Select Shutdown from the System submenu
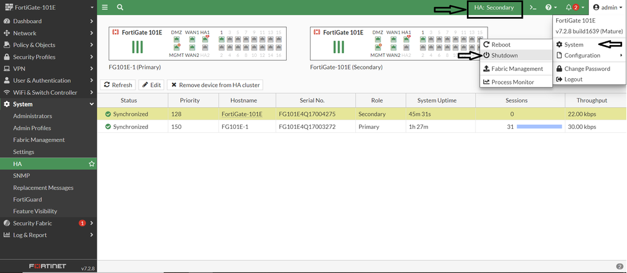The width and height of the screenshot is (627, 273). click(x=516, y=56)
